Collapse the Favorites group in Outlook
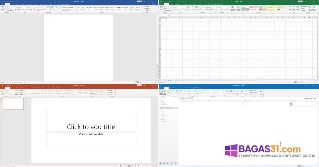The width and height of the screenshot is (319, 167). (x=160, y=98)
